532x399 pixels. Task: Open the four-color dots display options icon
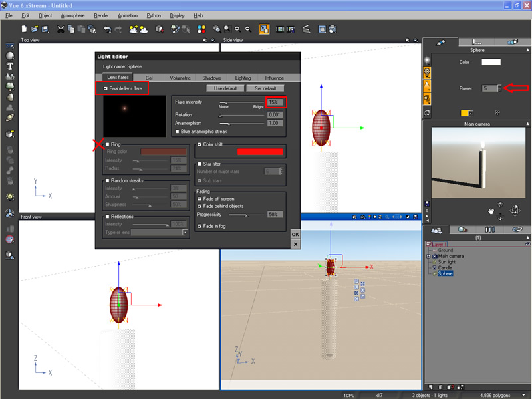(201, 29)
